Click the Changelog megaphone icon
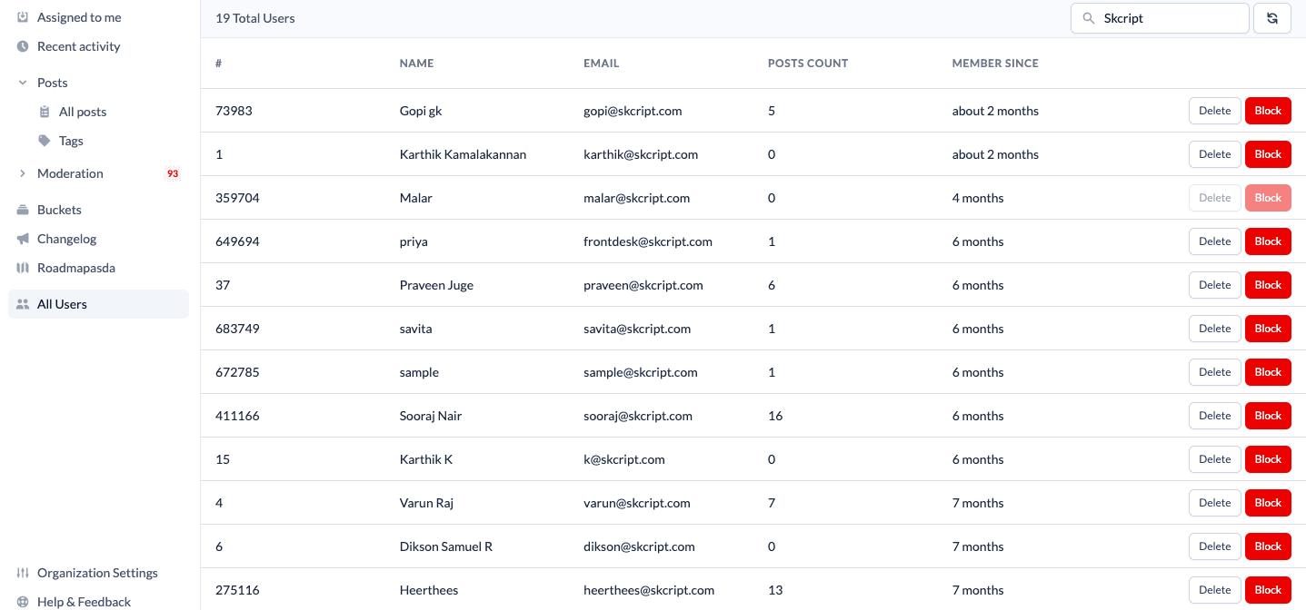Screen dimensions: 1306x610 pyautogui.click(x=23, y=239)
